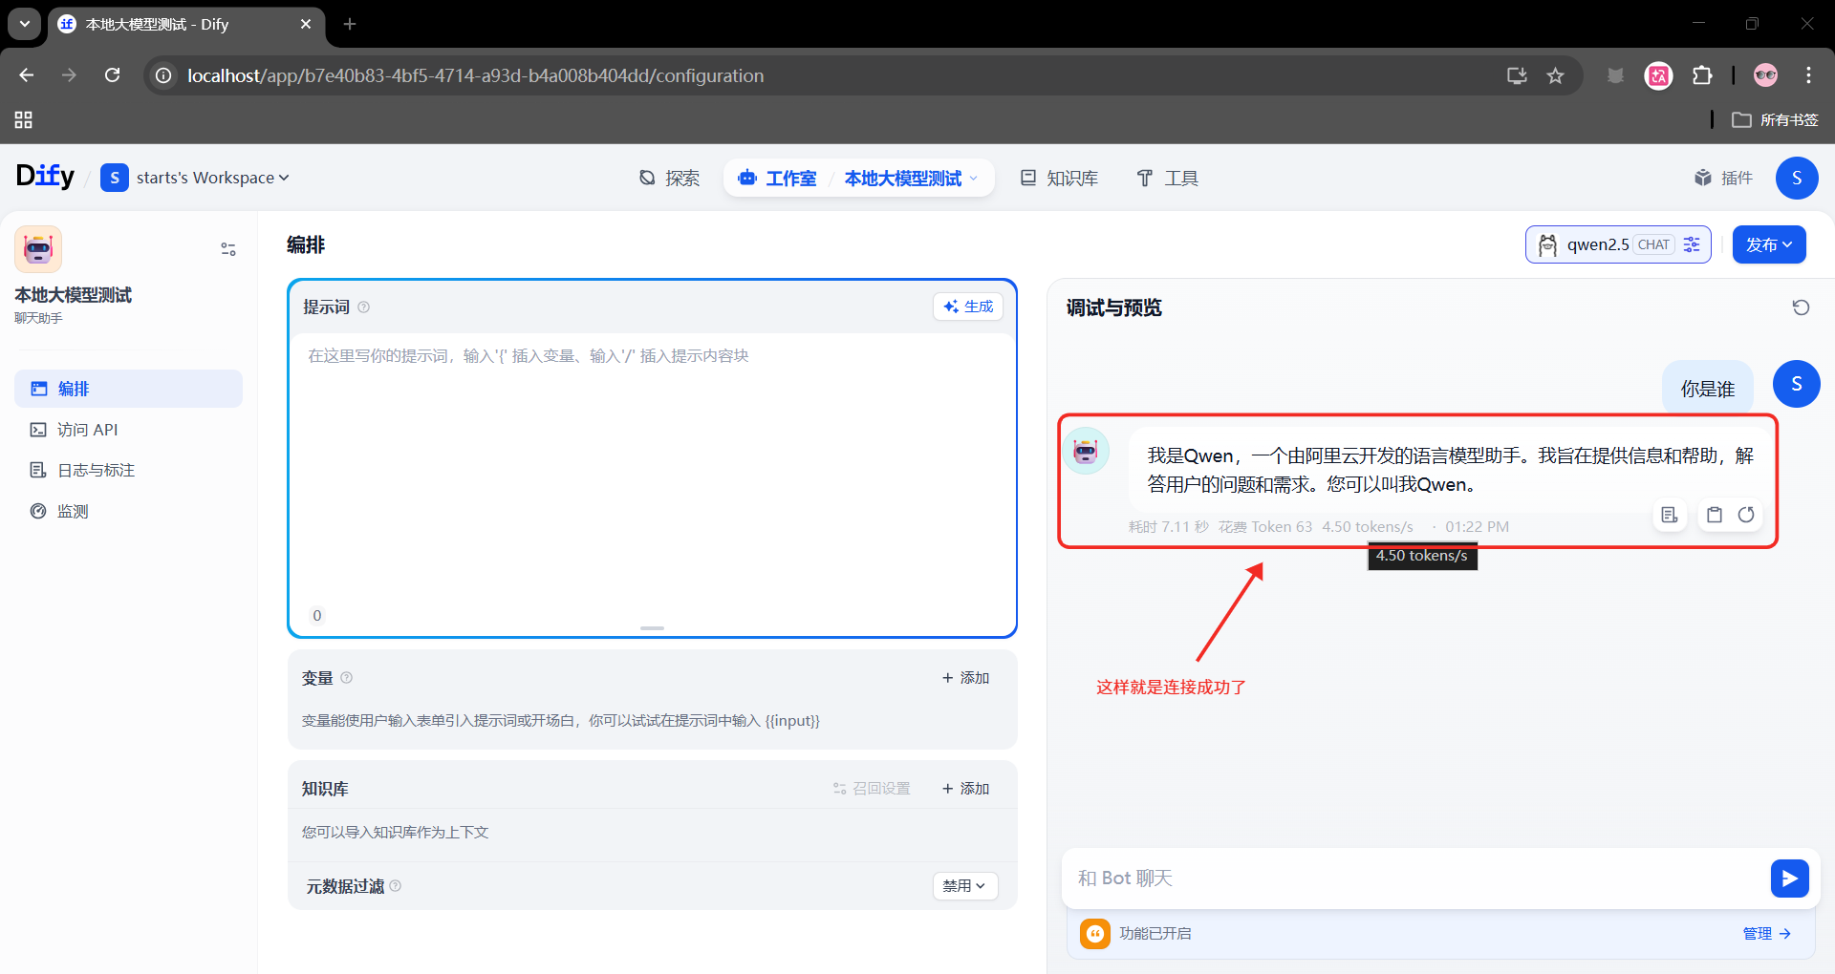1835x974 pixels.
Task: Click the app robot avatar in sidebar
Action: [x=38, y=249]
